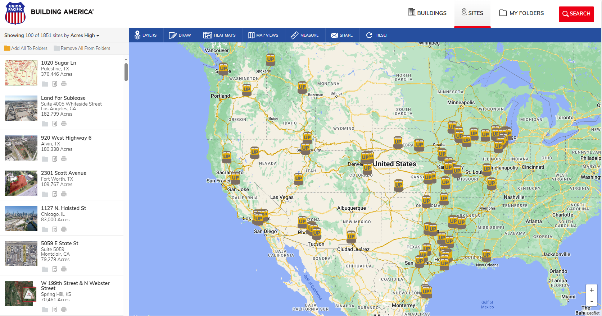Select the UP marker near Portland
The image size is (602, 316).
coord(246,90)
